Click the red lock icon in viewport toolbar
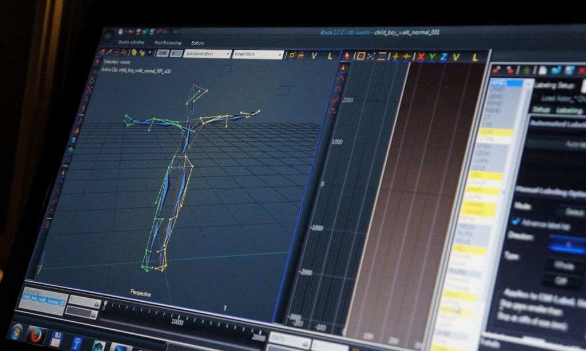The image size is (586, 351). (301, 55)
